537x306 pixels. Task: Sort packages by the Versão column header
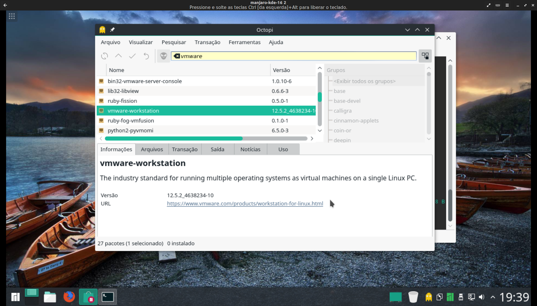(293, 70)
